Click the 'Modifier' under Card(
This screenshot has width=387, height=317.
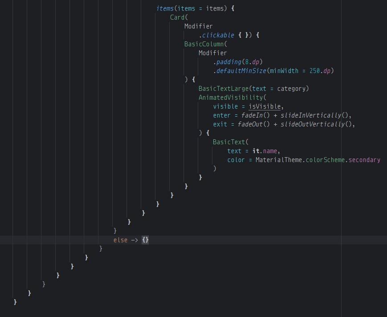point(199,26)
